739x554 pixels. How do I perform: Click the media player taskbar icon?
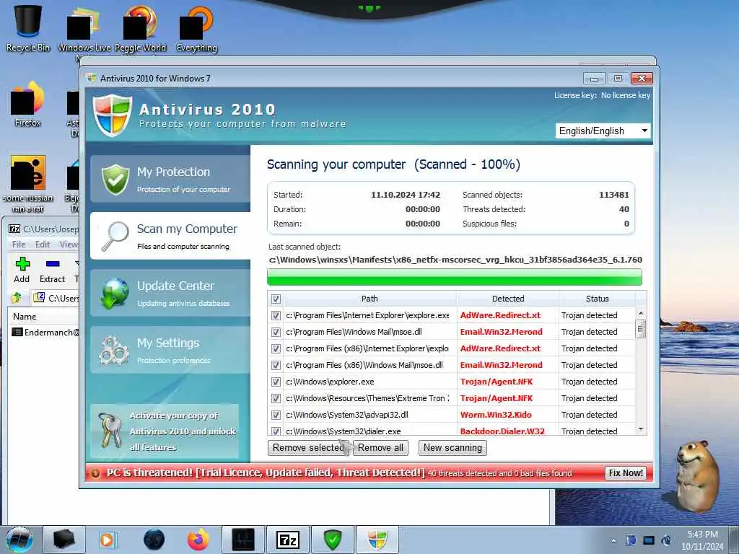[108, 540]
